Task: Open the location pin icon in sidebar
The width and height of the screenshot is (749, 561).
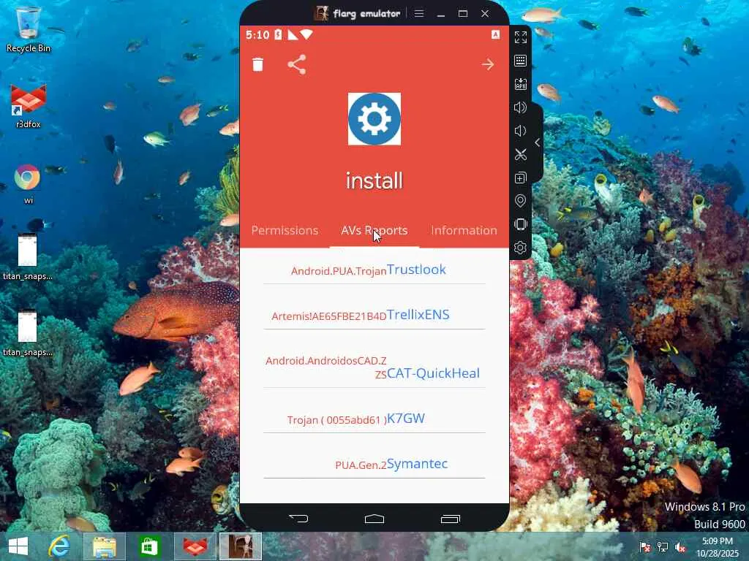Action: [520, 201]
